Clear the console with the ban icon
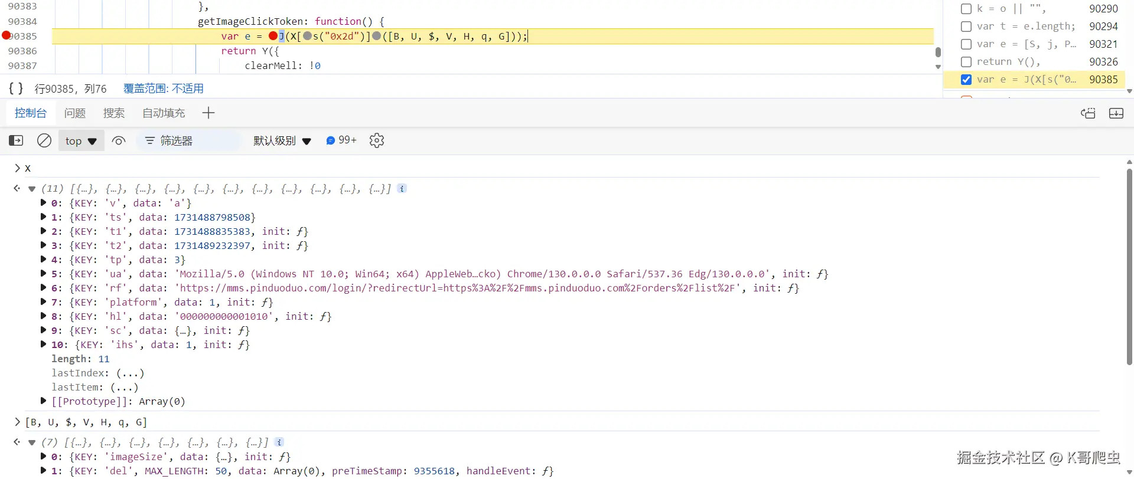This screenshot has height=479, width=1134. tap(44, 140)
